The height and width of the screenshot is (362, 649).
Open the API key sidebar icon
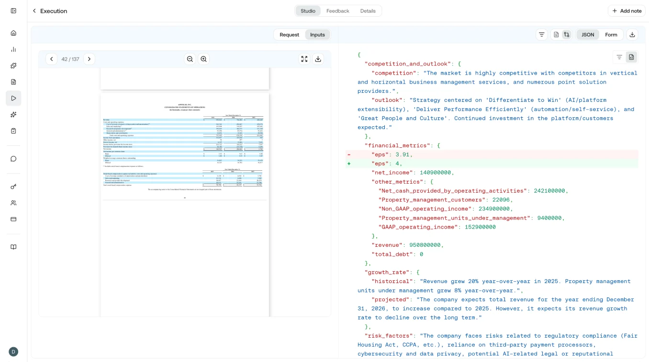tap(13, 186)
